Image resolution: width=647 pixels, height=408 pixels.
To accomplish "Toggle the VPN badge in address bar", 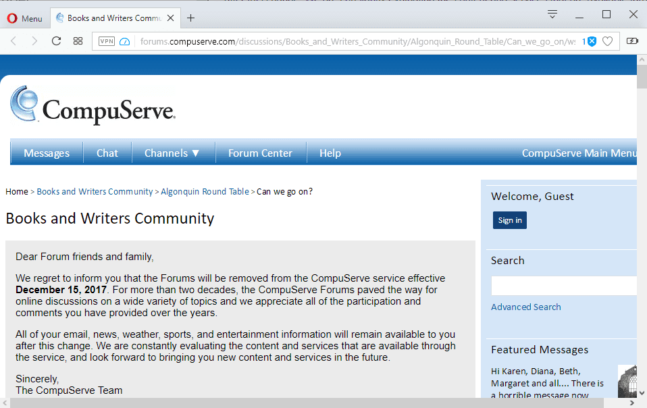I will pos(107,41).
